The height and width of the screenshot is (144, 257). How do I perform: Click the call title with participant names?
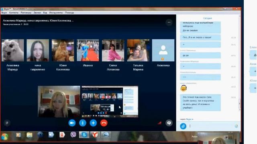click(38, 20)
